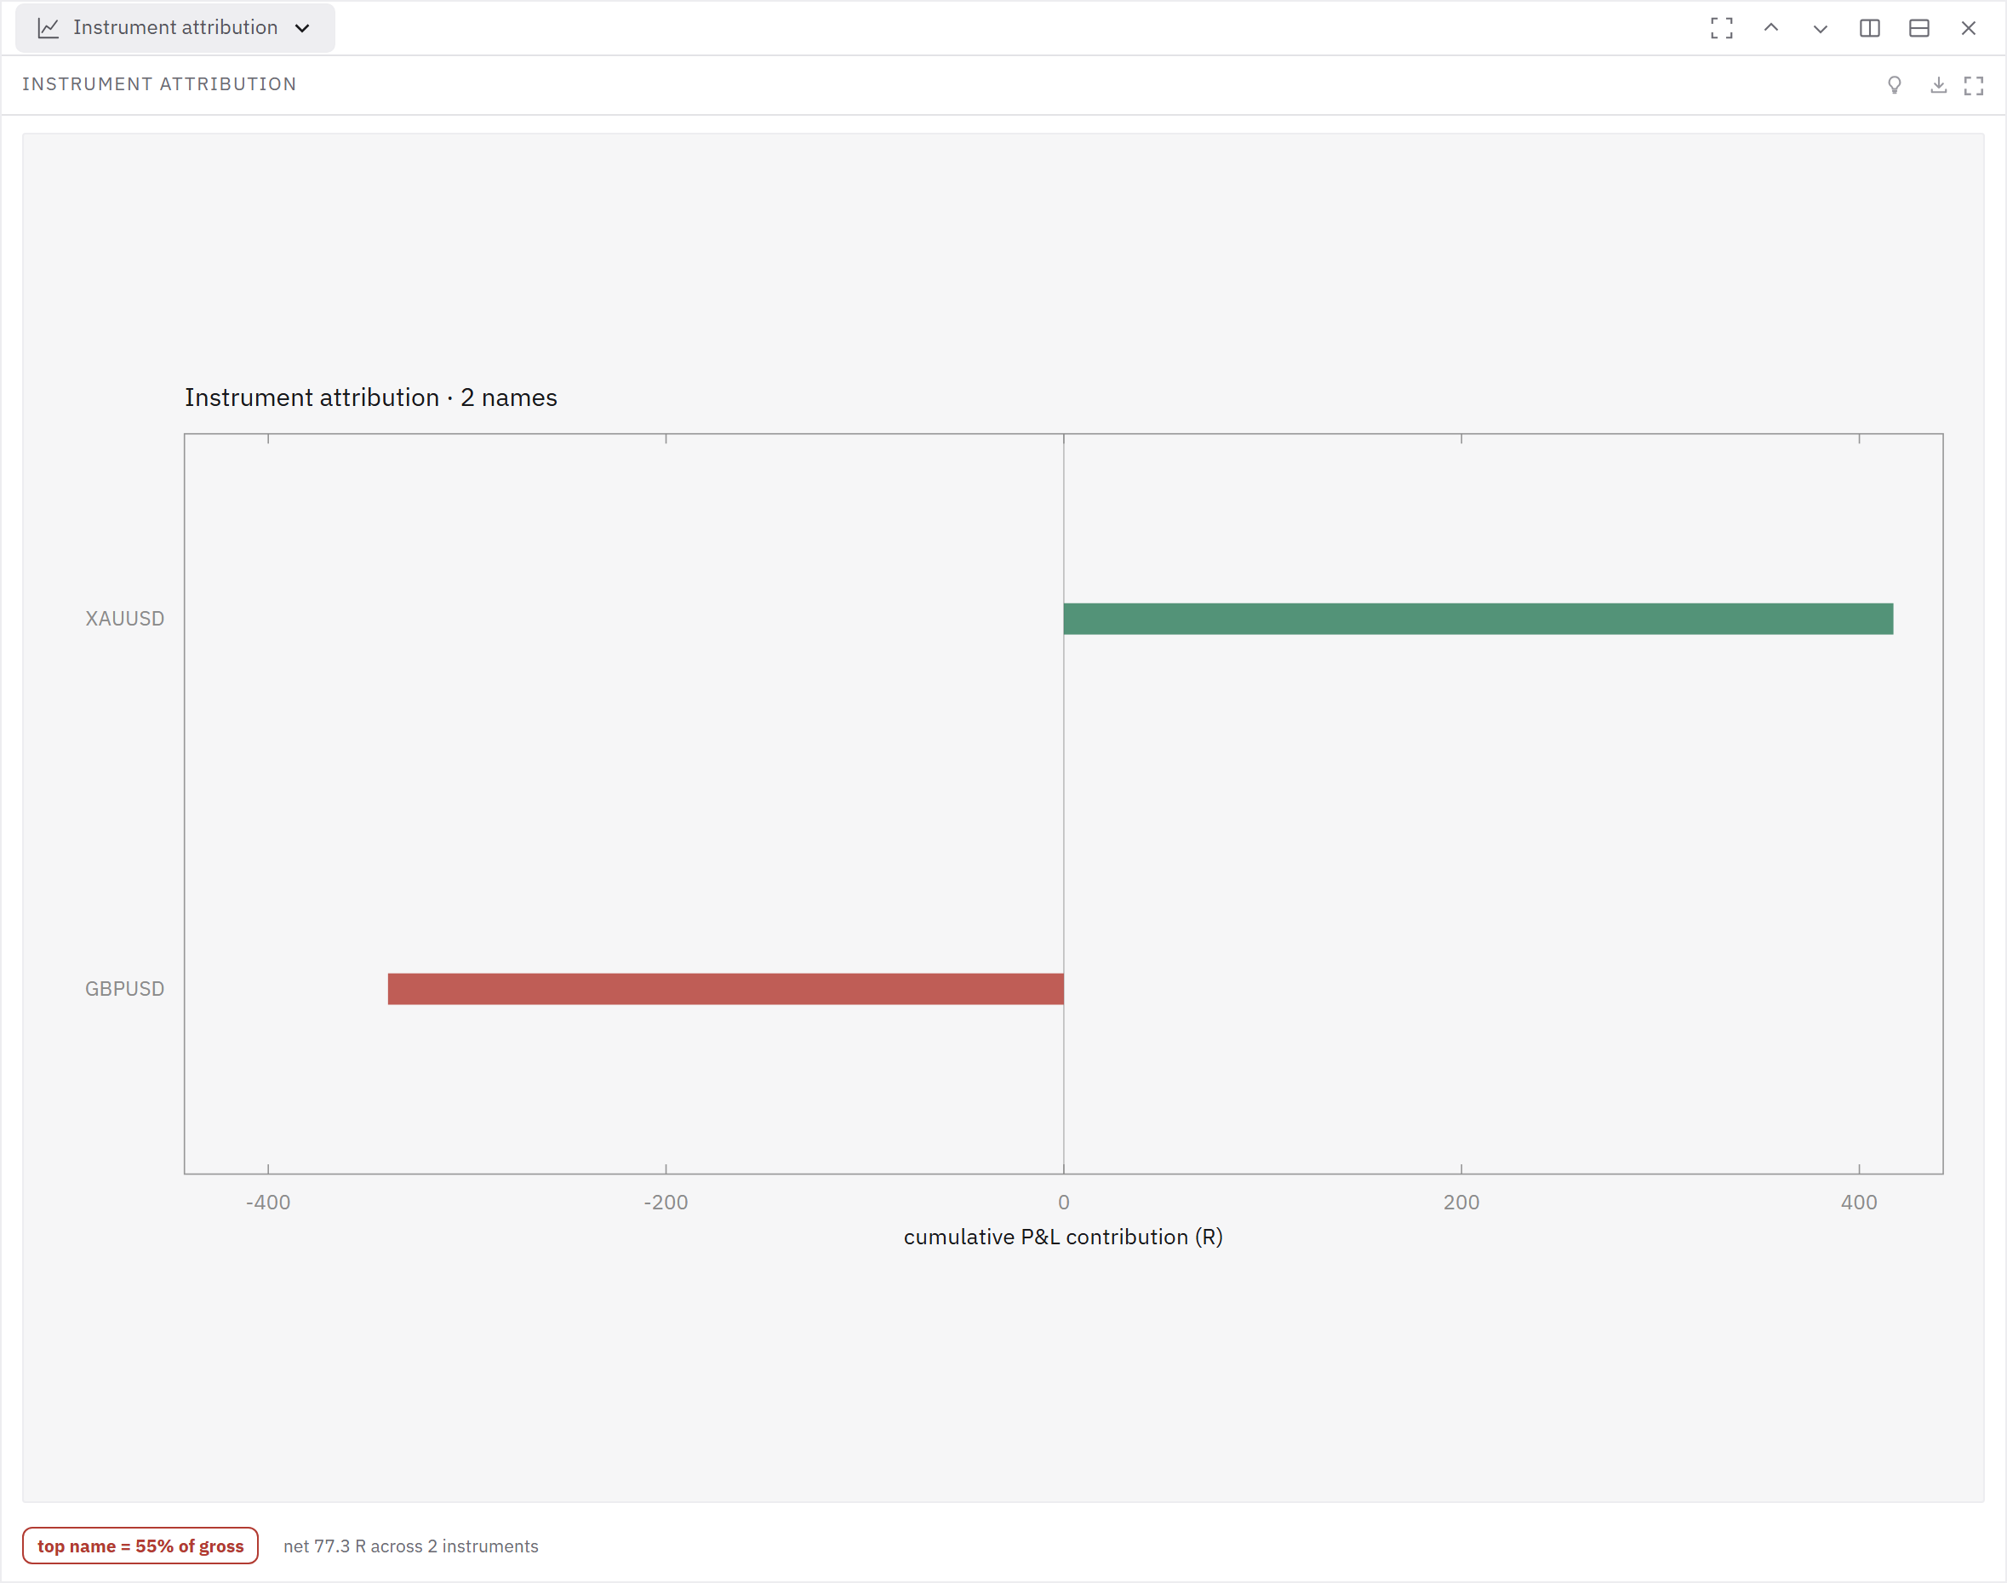2007x1583 pixels.
Task: Split panel vertically with the columns icon
Action: [x=1870, y=28]
